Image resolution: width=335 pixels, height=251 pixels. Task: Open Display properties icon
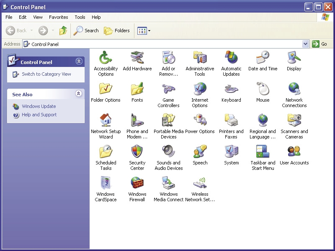click(x=294, y=58)
